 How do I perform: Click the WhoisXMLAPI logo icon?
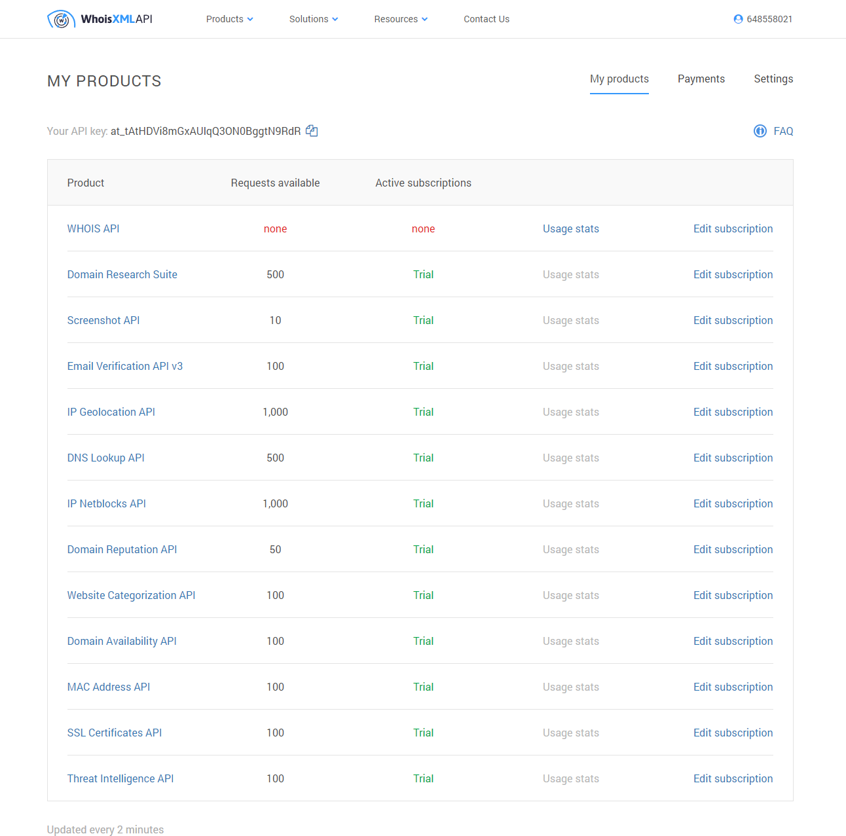[61, 19]
